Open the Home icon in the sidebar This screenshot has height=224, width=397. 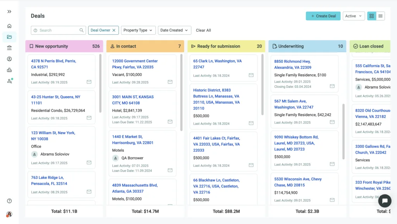tap(9, 26)
